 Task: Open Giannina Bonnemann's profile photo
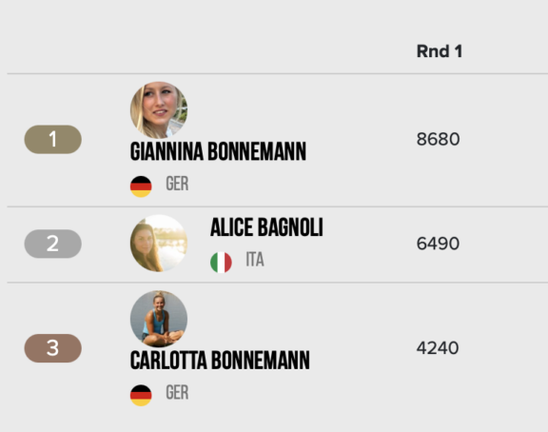pyautogui.click(x=159, y=110)
